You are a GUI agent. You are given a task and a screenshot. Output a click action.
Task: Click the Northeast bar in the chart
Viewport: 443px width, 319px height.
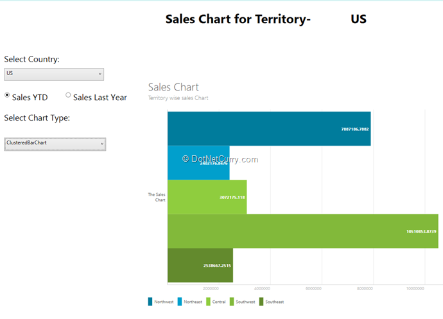198,163
